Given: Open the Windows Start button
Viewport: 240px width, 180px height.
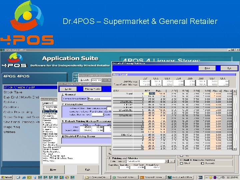Looking at the screenshot, I should coord(6,177).
